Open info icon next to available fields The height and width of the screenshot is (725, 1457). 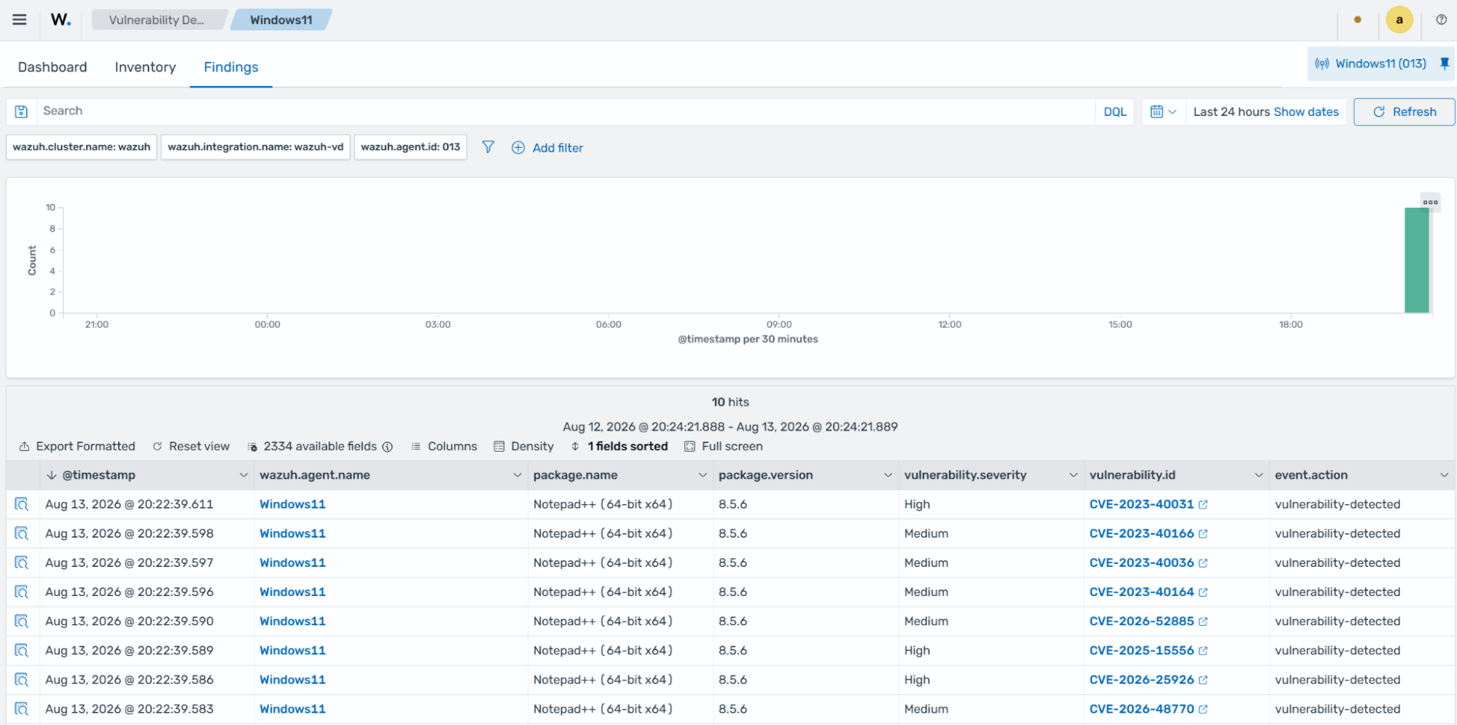click(x=388, y=447)
